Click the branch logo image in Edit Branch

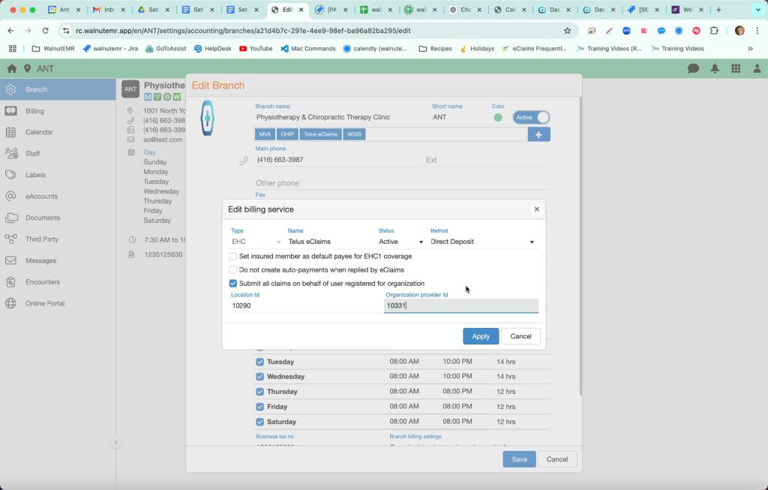point(207,118)
